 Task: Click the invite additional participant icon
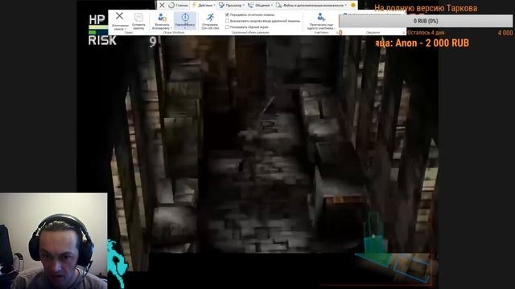click(321, 17)
